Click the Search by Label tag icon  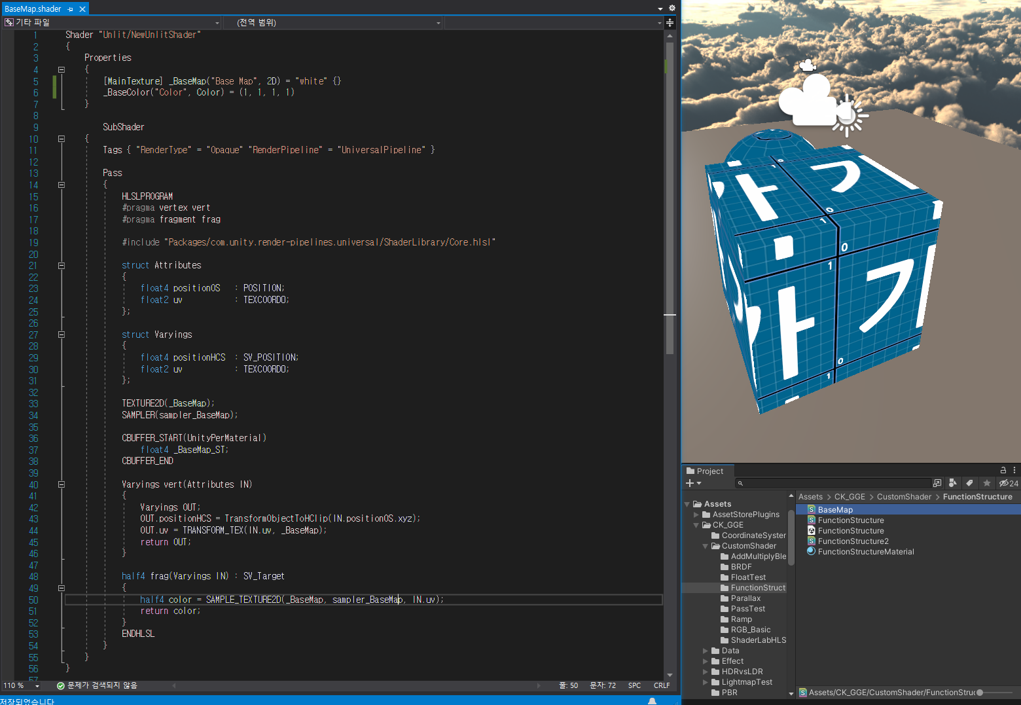point(969,483)
